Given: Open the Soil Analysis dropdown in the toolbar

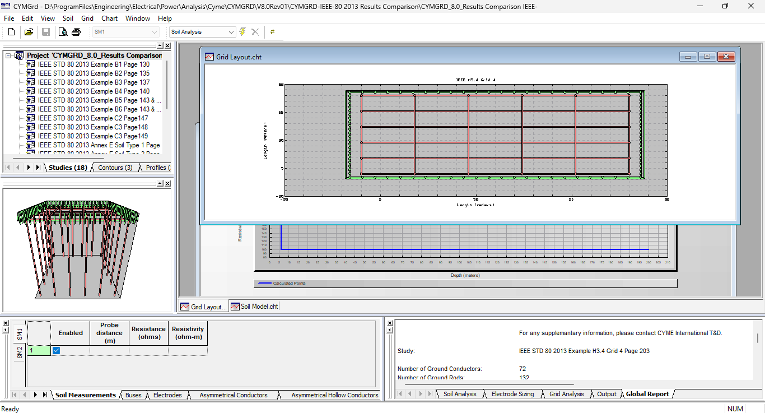Looking at the screenshot, I should click(231, 32).
